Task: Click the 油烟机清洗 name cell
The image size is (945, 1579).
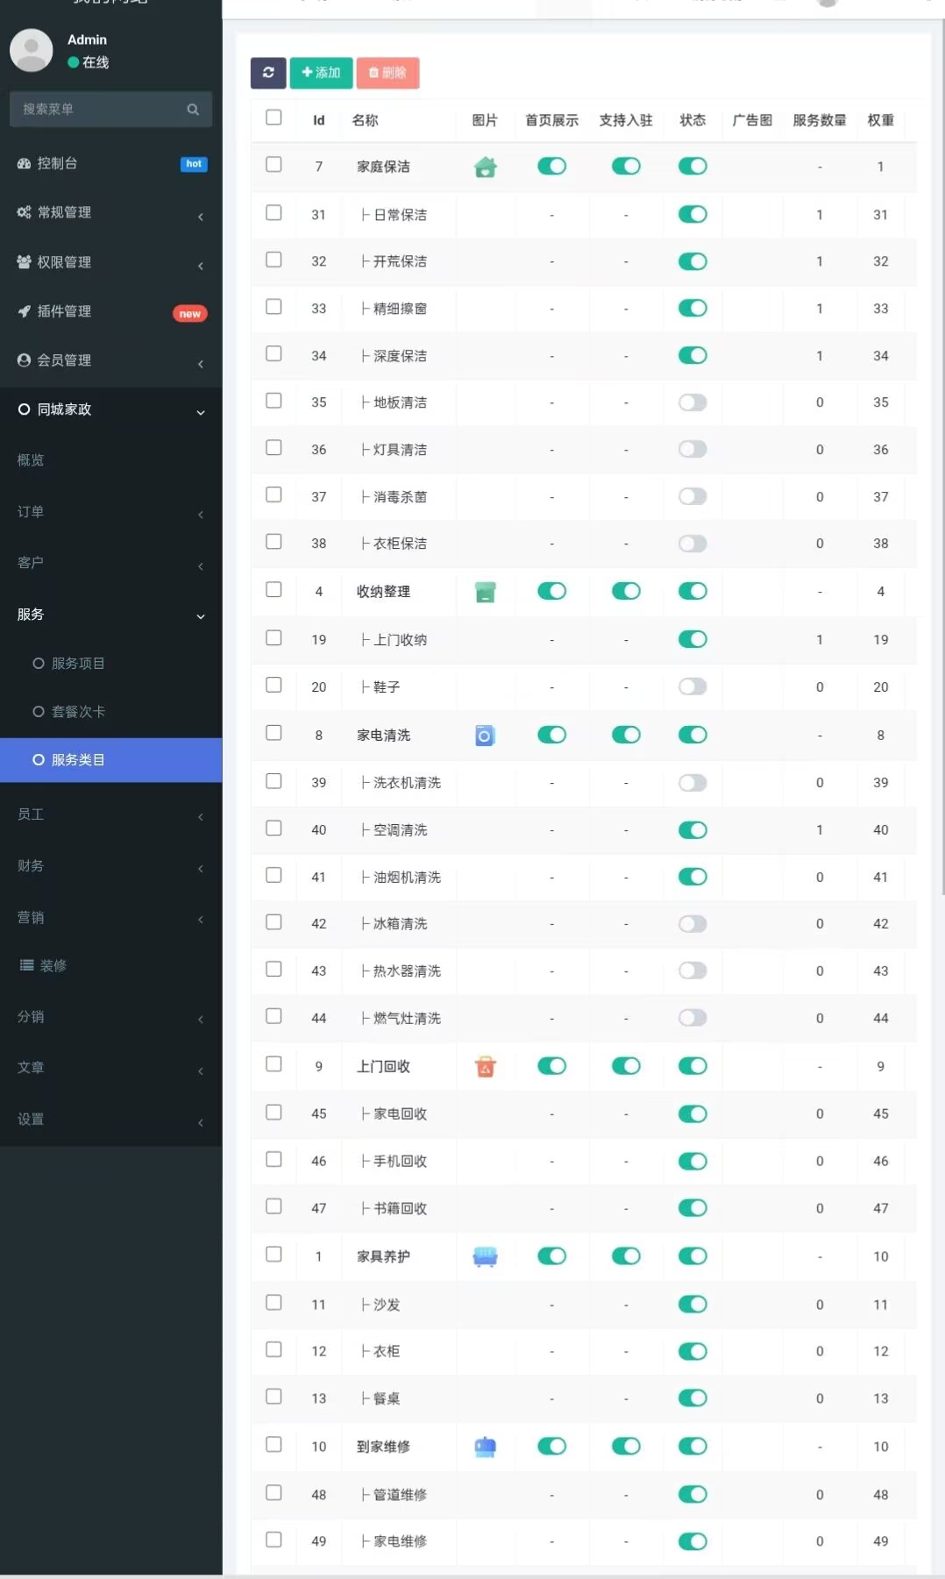Action: [401, 878]
